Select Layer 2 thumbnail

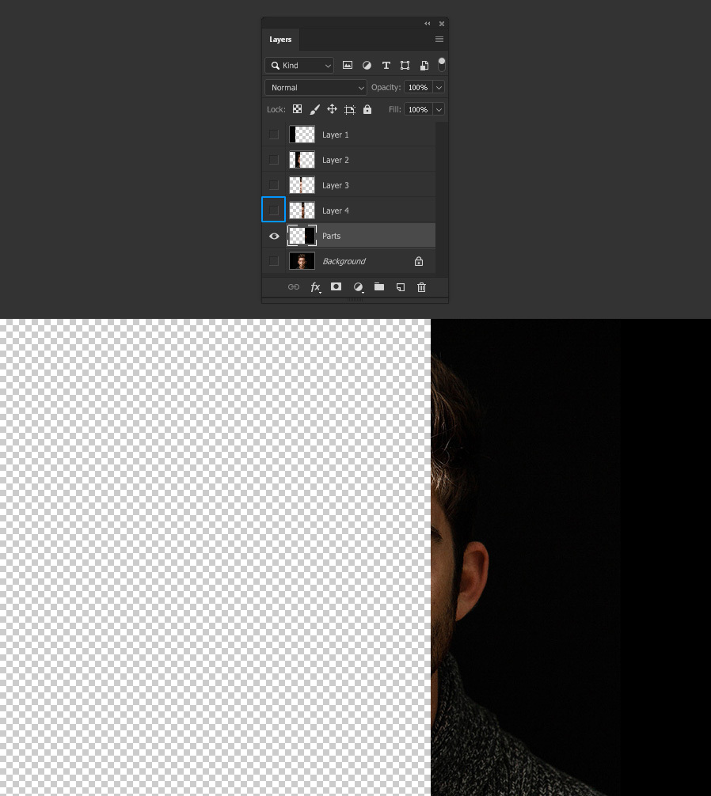click(302, 160)
